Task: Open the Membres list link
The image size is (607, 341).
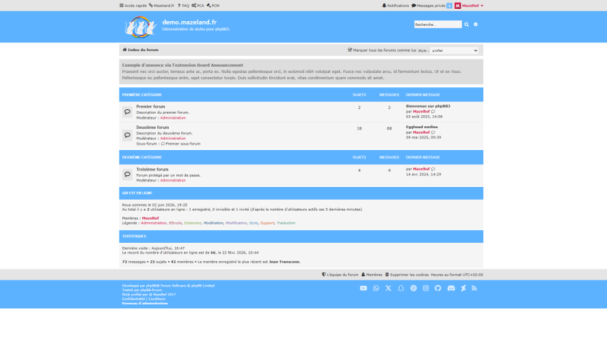Action: tap(372, 275)
